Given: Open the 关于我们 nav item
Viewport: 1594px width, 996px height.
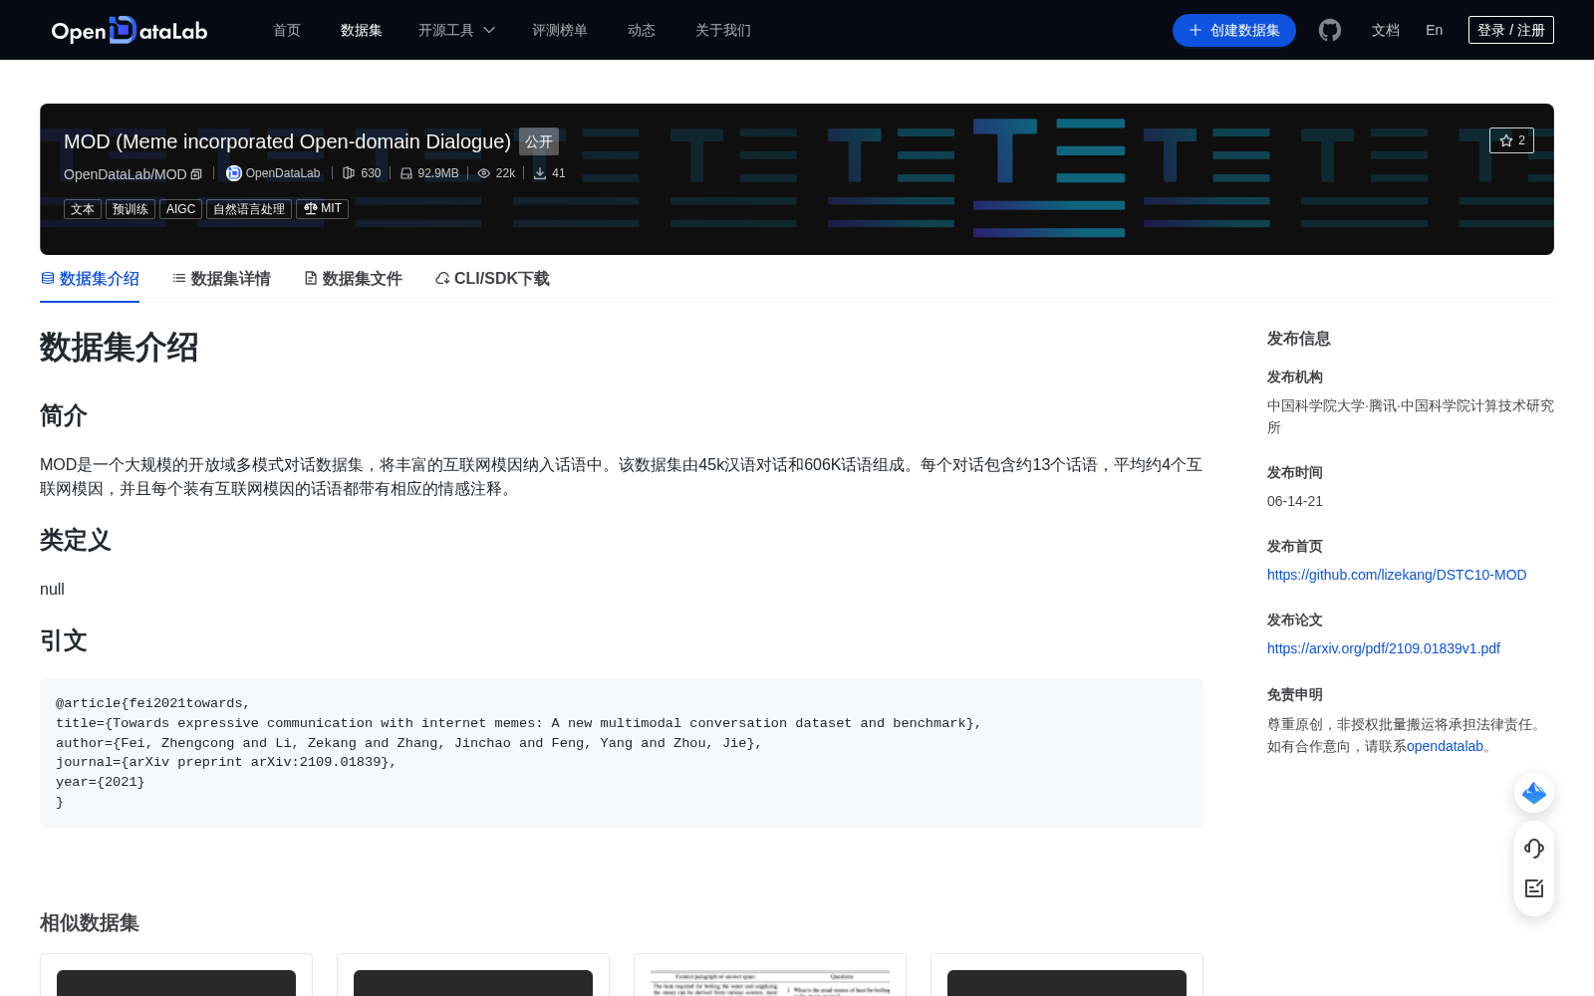Looking at the screenshot, I should [x=723, y=30].
